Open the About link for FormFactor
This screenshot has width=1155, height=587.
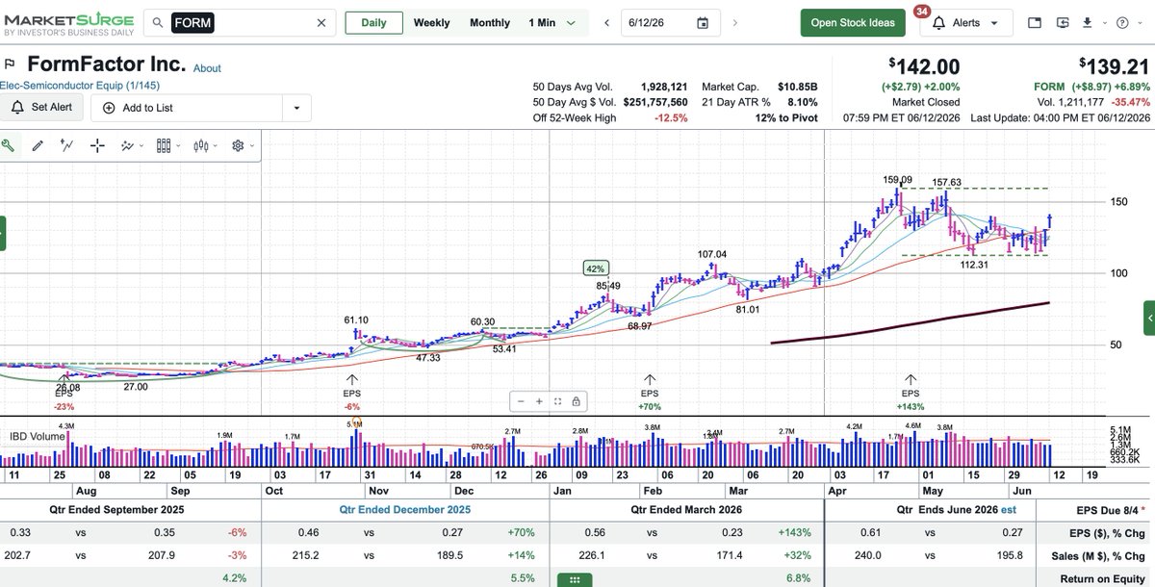point(207,68)
